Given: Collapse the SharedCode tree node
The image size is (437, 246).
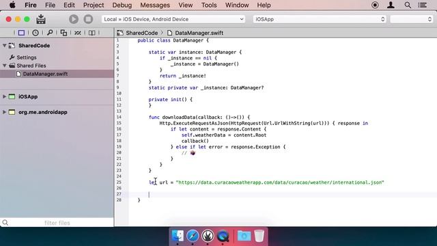Looking at the screenshot, I should pos(5,46).
